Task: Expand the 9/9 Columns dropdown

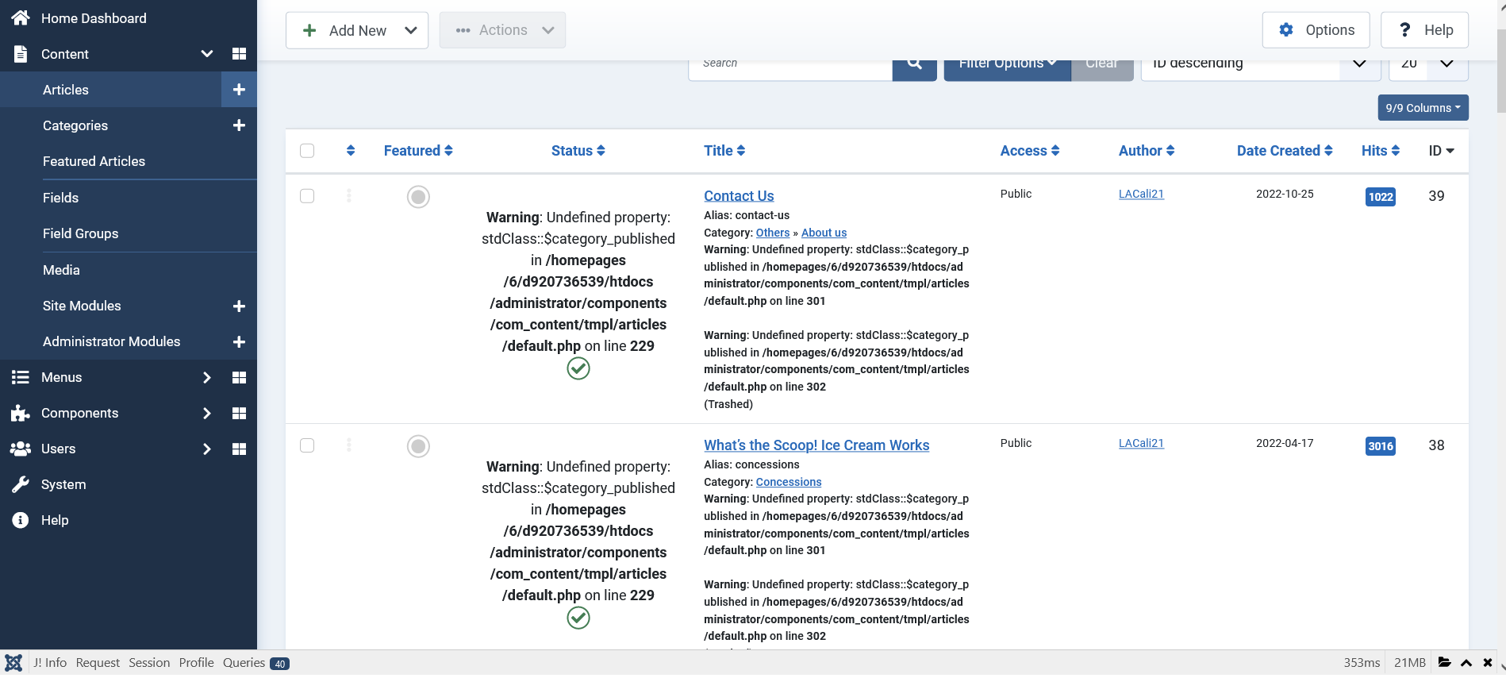Action: tap(1423, 108)
